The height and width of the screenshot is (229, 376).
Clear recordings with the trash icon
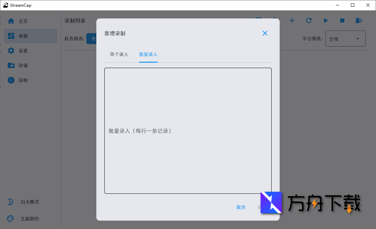pos(359,20)
